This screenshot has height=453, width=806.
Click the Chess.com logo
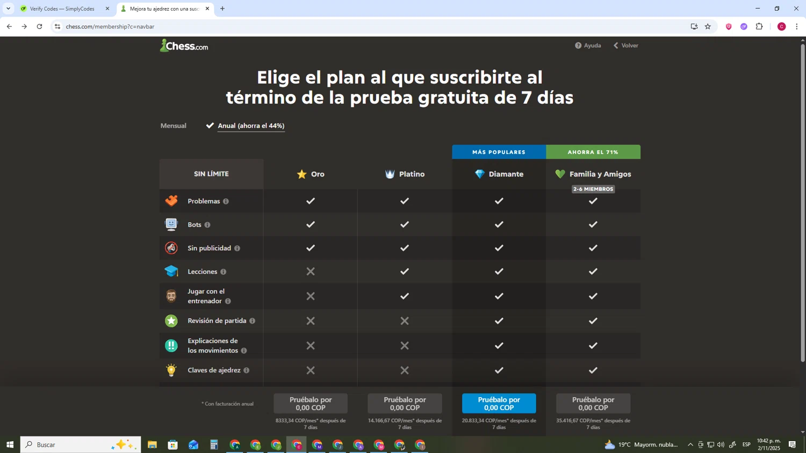[x=184, y=46]
